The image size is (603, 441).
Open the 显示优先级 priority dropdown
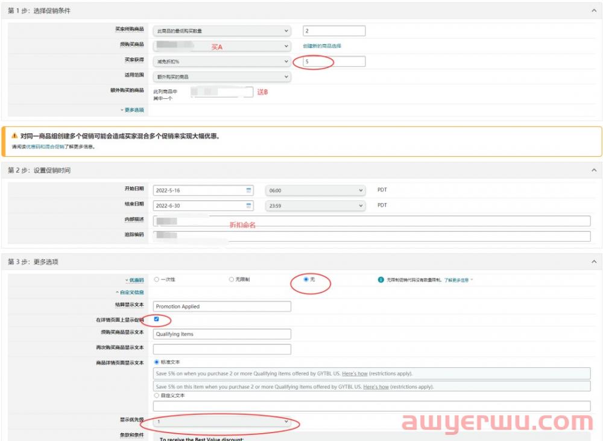pyautogui.click(x=222, y=422)
